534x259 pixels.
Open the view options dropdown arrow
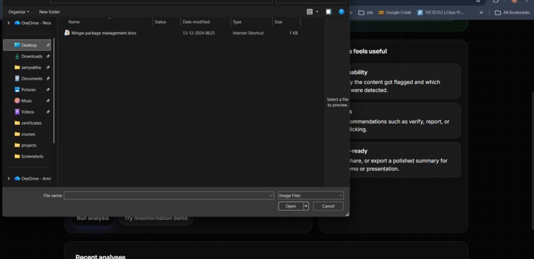(317, 12)
